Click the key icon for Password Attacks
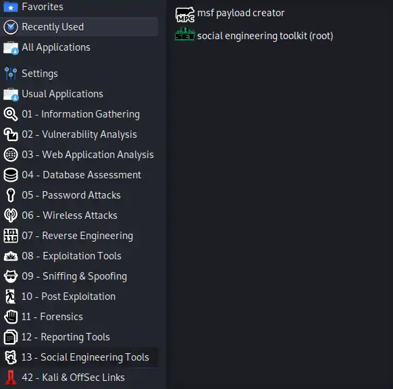Screen dimensions: 393x389 [x=11, y=195]
